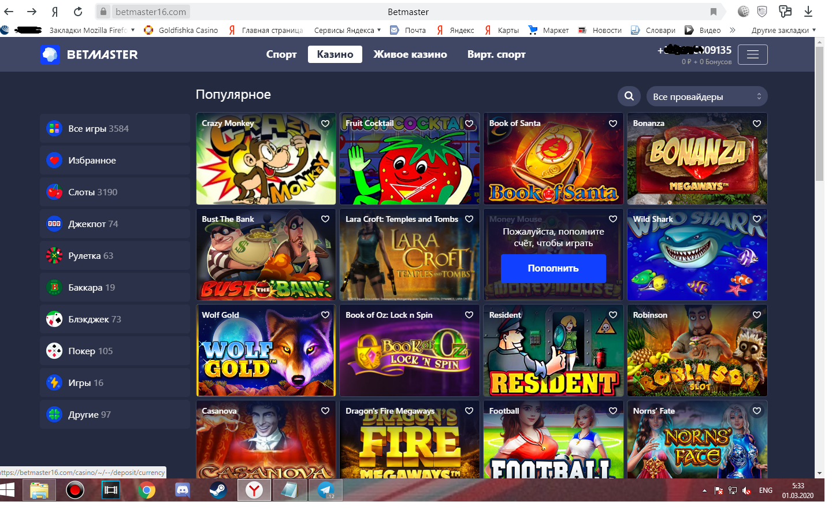Open Избранное favorites in sidebar
This screenshot has width=832, height=520.
115,160
